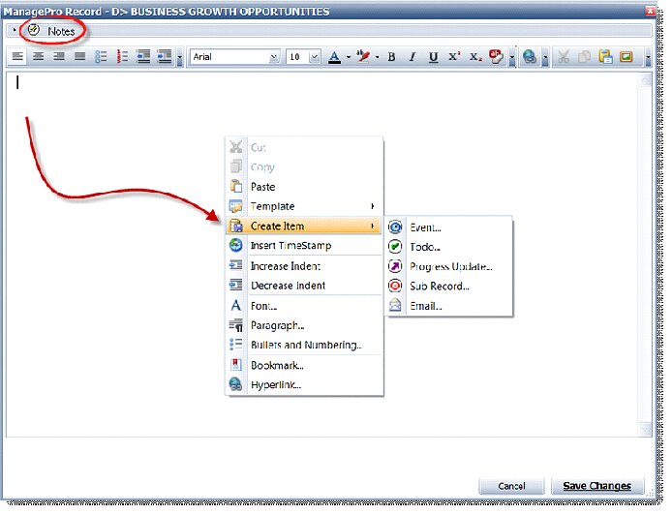Open hyperlink toolbar overflow arrow
The image size is (672, 514).
545,57
